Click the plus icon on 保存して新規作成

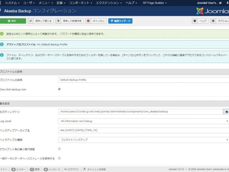[58, 21]
